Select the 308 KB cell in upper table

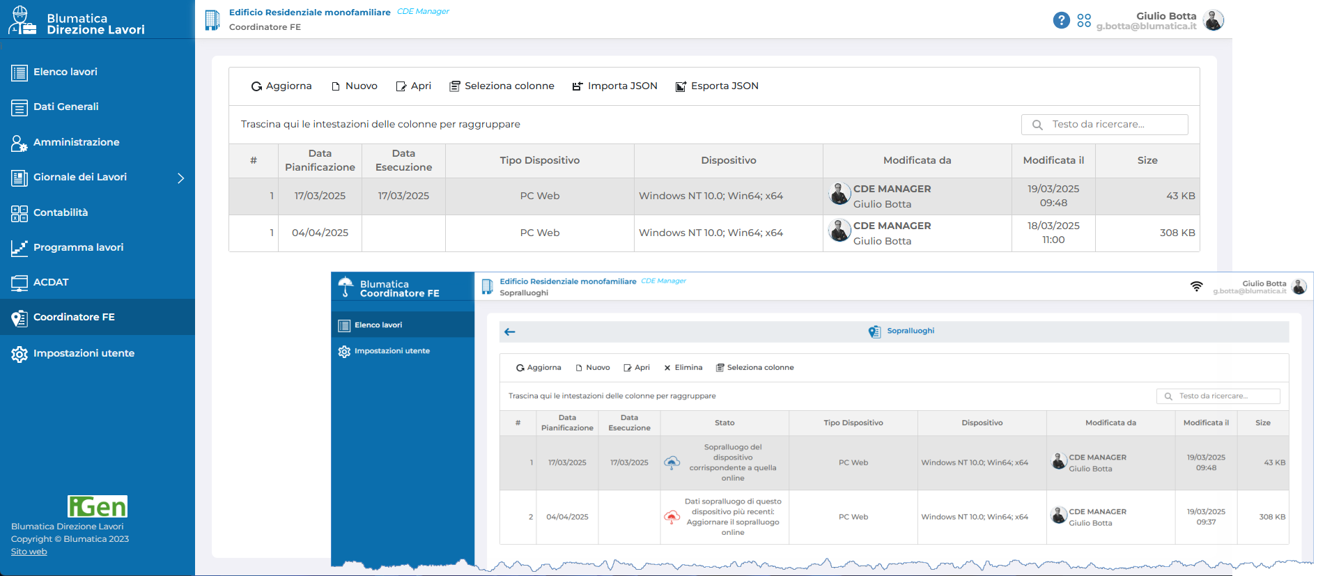click(x=1147, y=233)
